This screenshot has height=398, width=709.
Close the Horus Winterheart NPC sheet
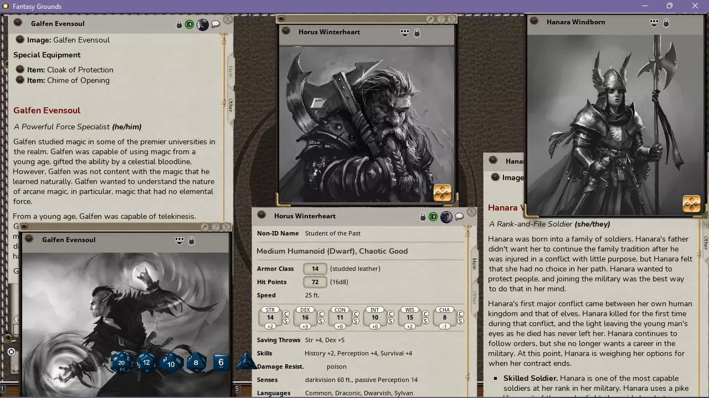pos(471,212)
